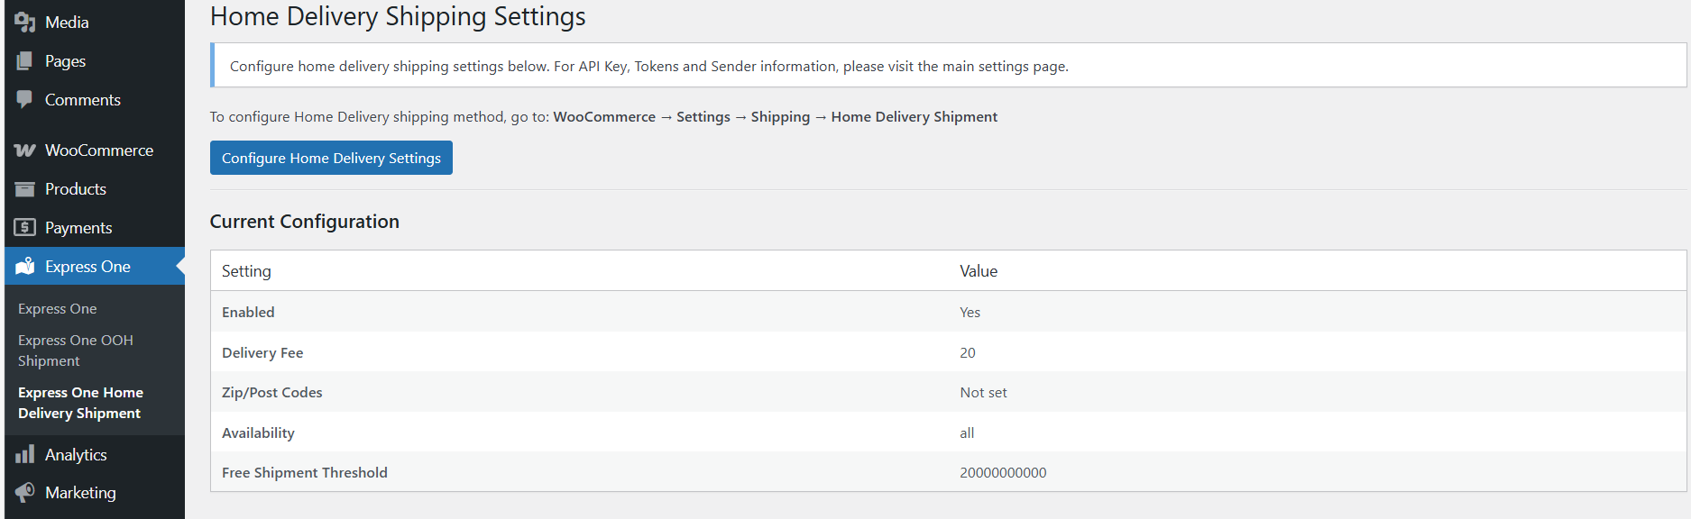Select the Express One submenu entry
Screen dimensions: 1691x519
57,308
